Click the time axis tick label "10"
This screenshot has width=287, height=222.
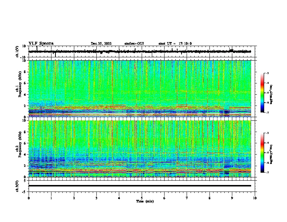[x=255, y=198]
